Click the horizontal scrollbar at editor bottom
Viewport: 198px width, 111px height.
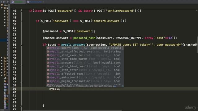pos(72,110)
